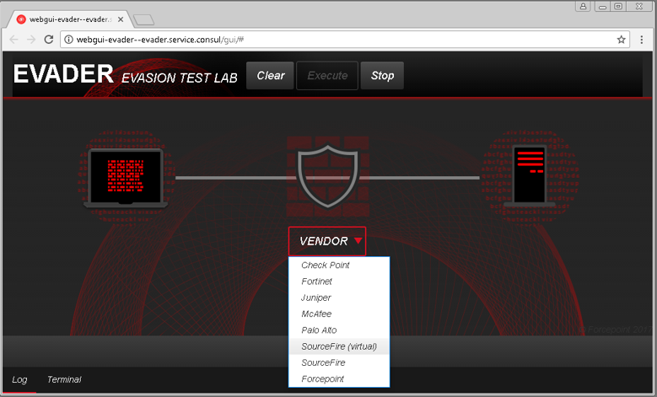Image resolution: width=657 pixels, height=397 pixels.
Task: Close the webgui-evader browser tab
Action: coord(121,19)
